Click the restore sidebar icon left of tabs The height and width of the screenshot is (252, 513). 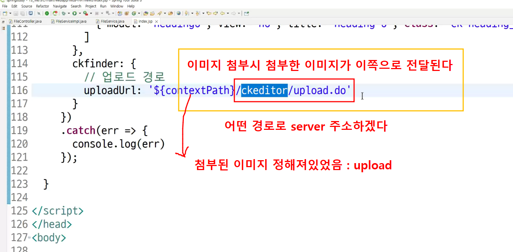tap(3, 22)
